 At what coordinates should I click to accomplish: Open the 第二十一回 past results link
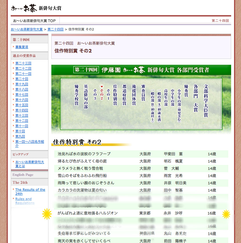[x=23, y=74]
